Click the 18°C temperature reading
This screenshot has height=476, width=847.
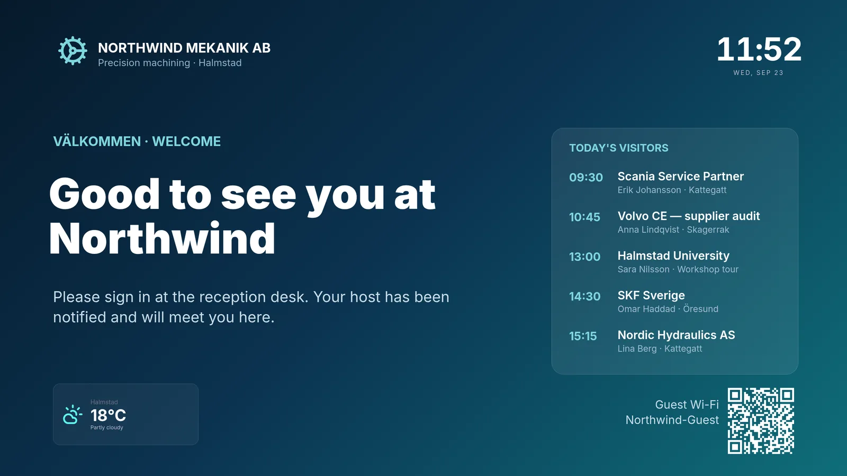pos(109,416)
